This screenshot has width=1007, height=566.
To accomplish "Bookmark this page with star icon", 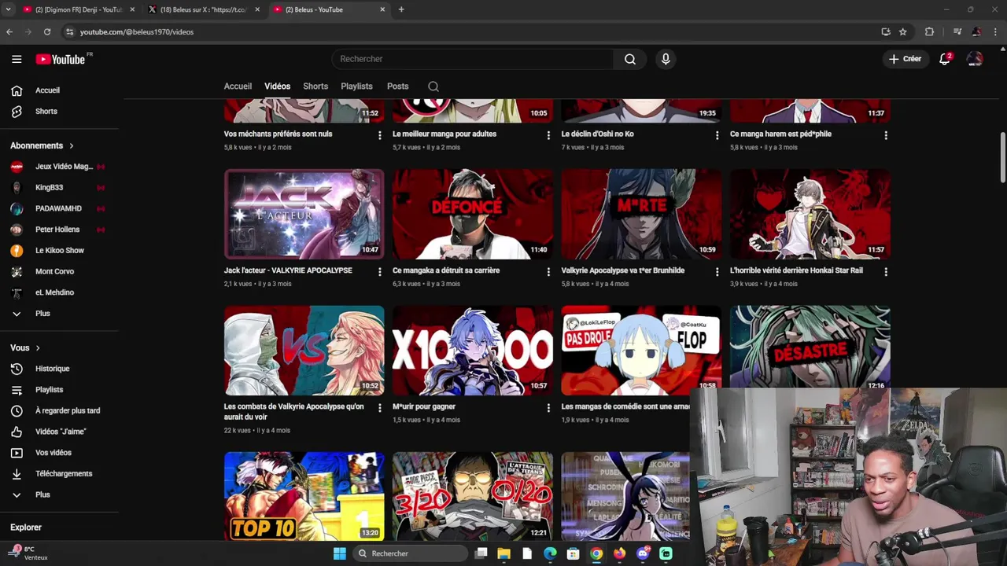I will (x=903, y=32).
